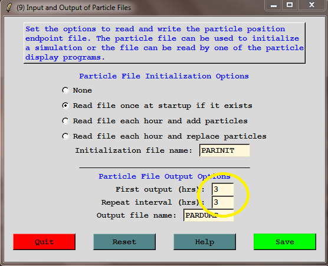328x266 pixels.
Task: Click the Particle File Output Options heading
Action: click(165, 176)
